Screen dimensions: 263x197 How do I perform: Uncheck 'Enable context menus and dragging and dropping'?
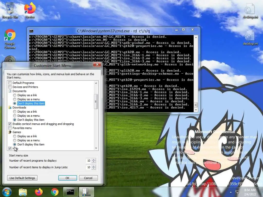click(x=10, y=124)
